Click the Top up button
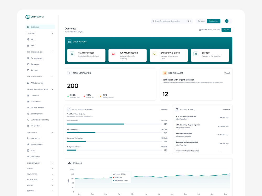 [226, 30]
